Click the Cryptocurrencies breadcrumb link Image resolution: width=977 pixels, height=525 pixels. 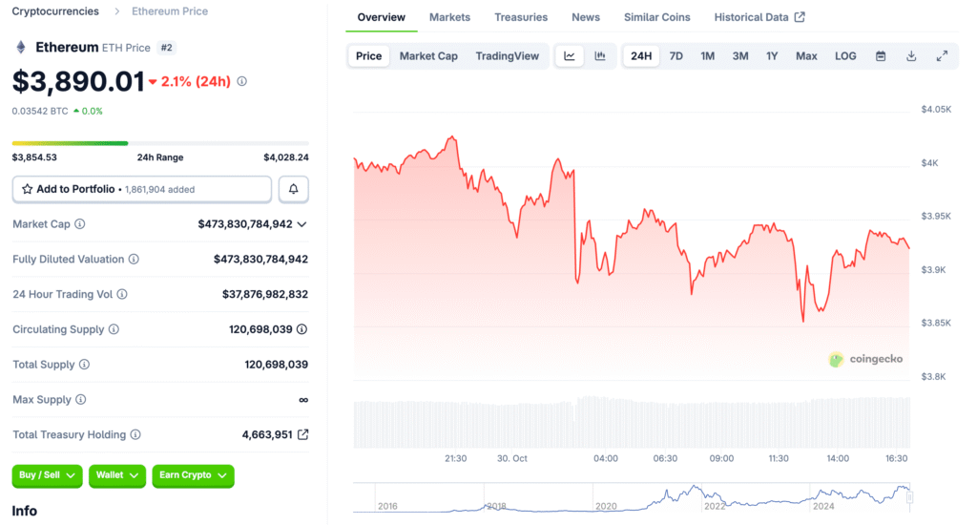click(x=55, y=11)
